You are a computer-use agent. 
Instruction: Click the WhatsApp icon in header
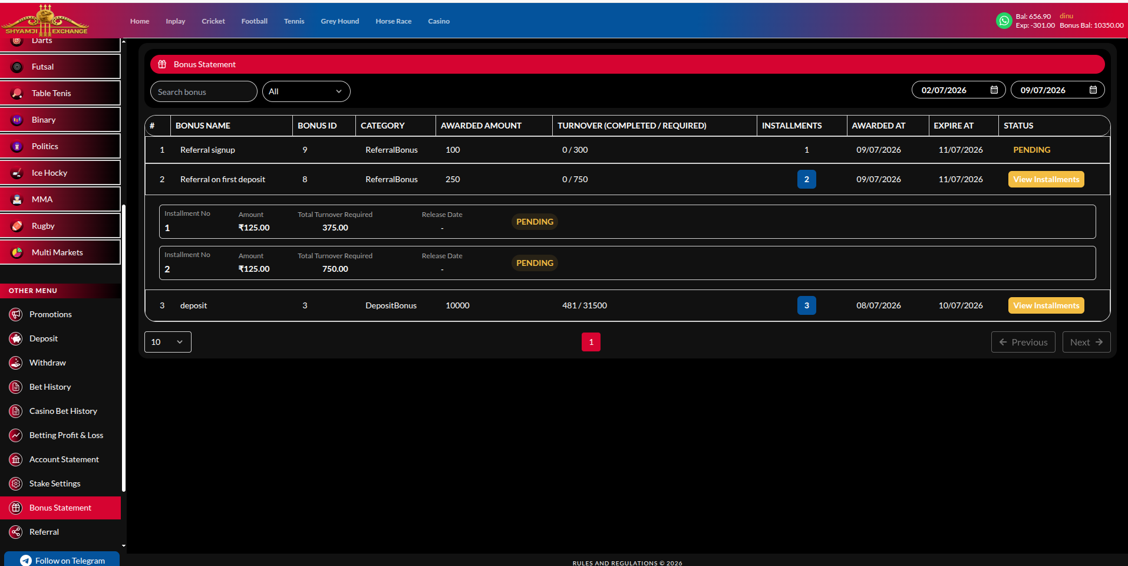pyautogui.click(x=1004, y=21)
